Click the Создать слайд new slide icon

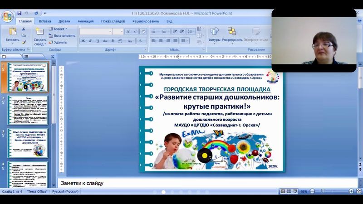39,31
